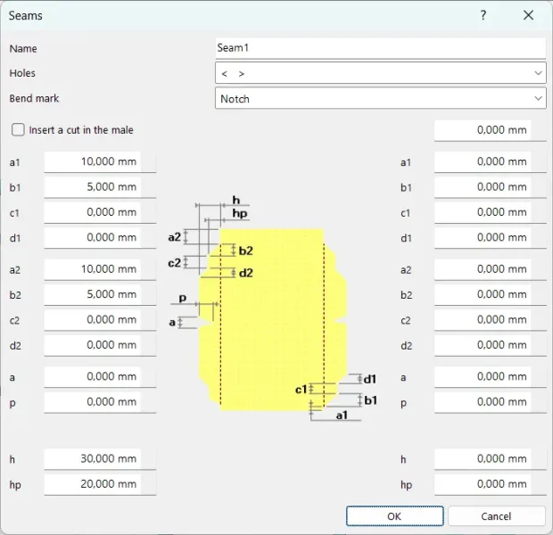553x535 pixels.
Task: Confirm with the OK button
Action: pos(394,516)
